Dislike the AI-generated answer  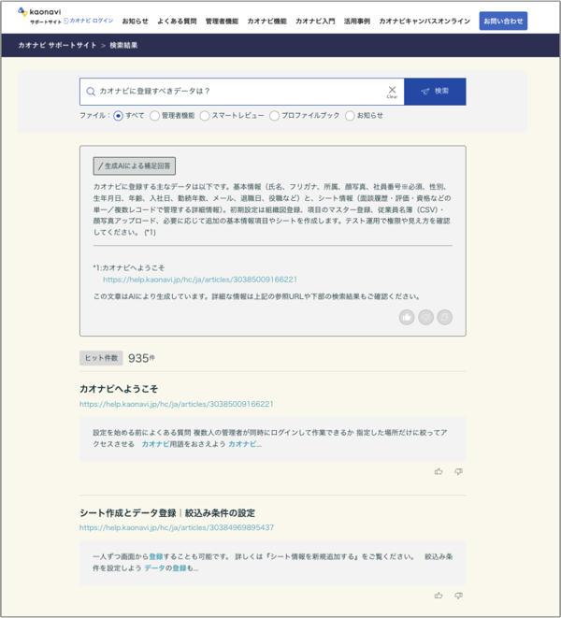(x=425, y=317)
